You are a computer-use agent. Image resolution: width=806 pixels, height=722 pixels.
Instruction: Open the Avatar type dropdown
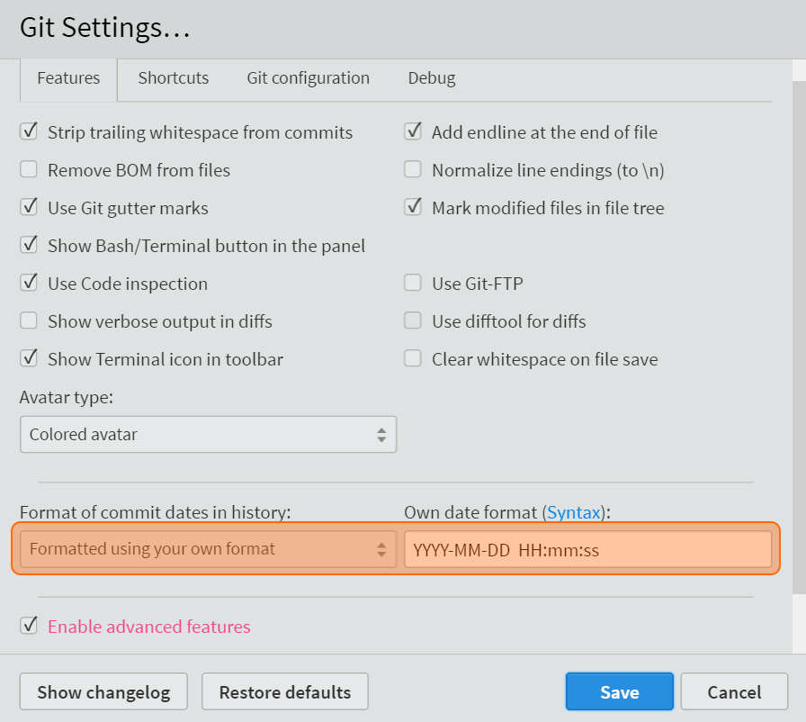pyautogui.click(x=208, y=435)
